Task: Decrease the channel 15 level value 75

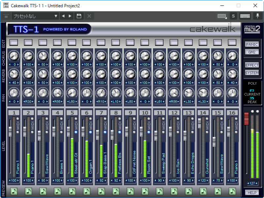Action: click(x=214, y=181)
